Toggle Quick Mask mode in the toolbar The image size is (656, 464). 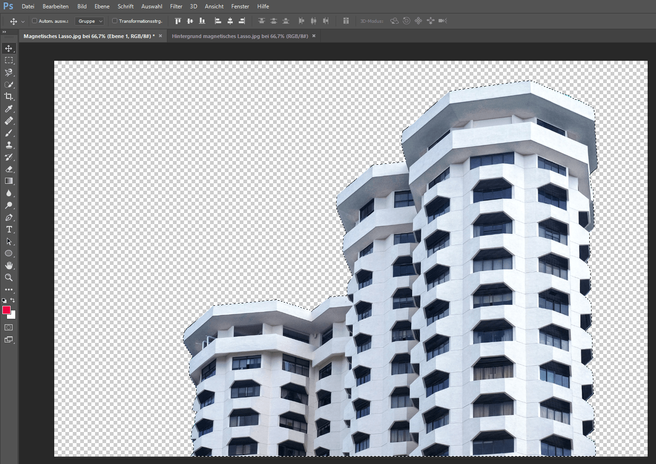(8, 328)
